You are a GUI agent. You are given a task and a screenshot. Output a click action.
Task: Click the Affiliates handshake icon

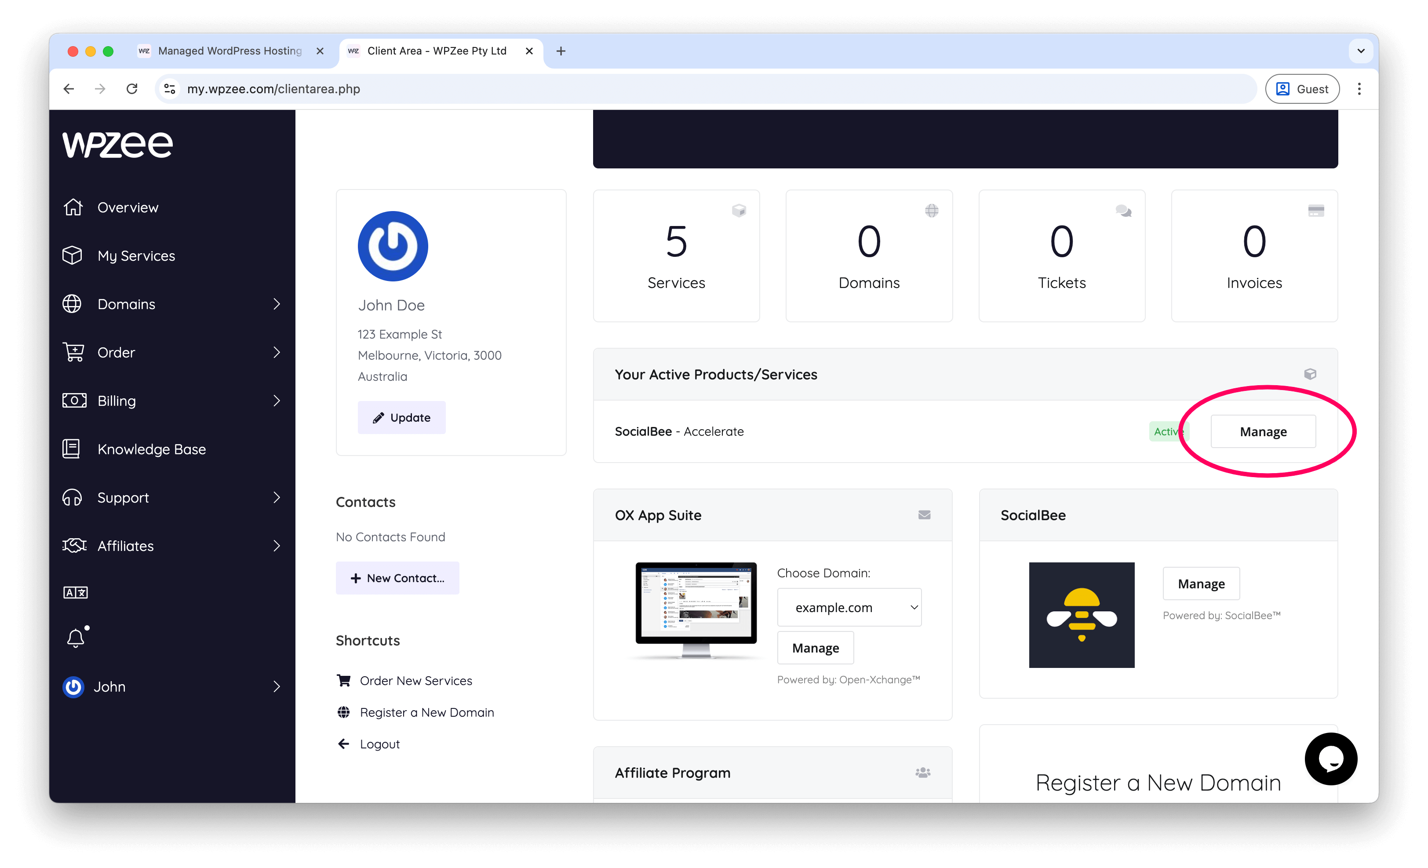[x=74, y=546]
